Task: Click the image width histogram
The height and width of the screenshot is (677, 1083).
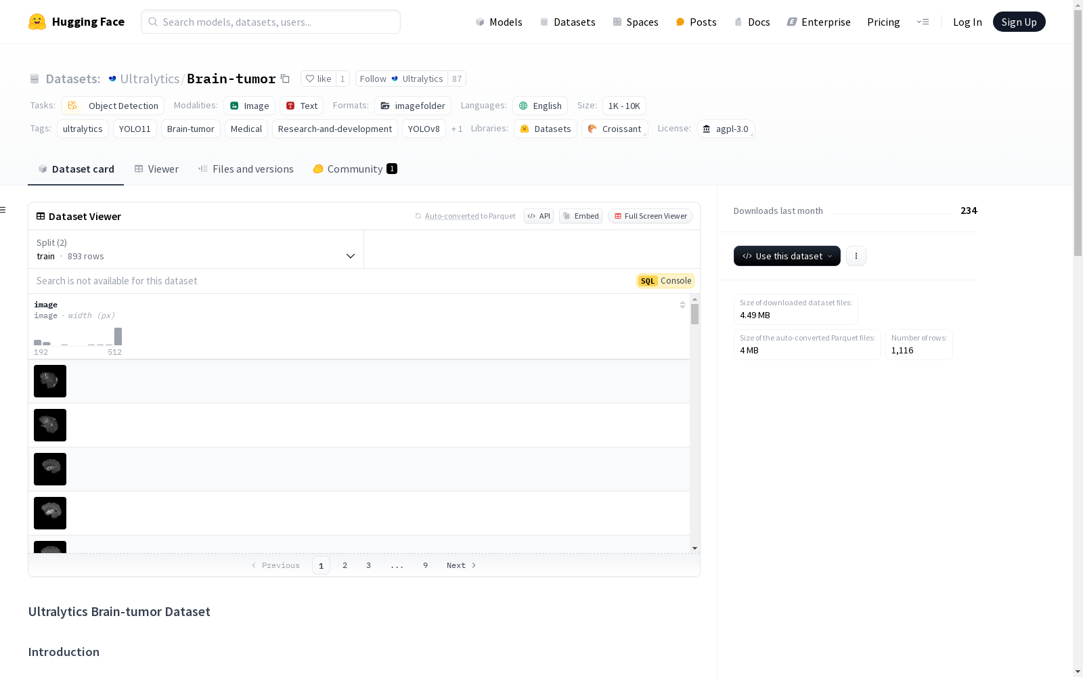Action: tap(78, 336)
